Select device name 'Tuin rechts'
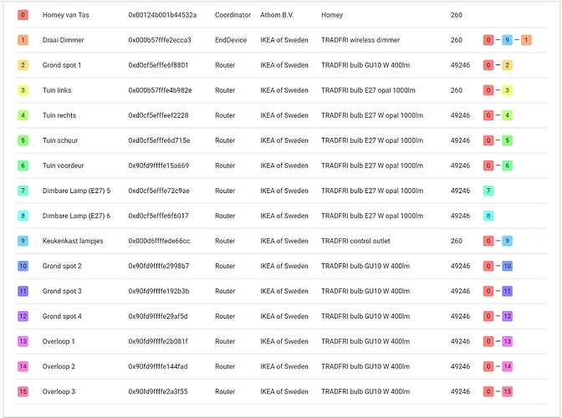 pyautogui.click(x=59, y=115)
